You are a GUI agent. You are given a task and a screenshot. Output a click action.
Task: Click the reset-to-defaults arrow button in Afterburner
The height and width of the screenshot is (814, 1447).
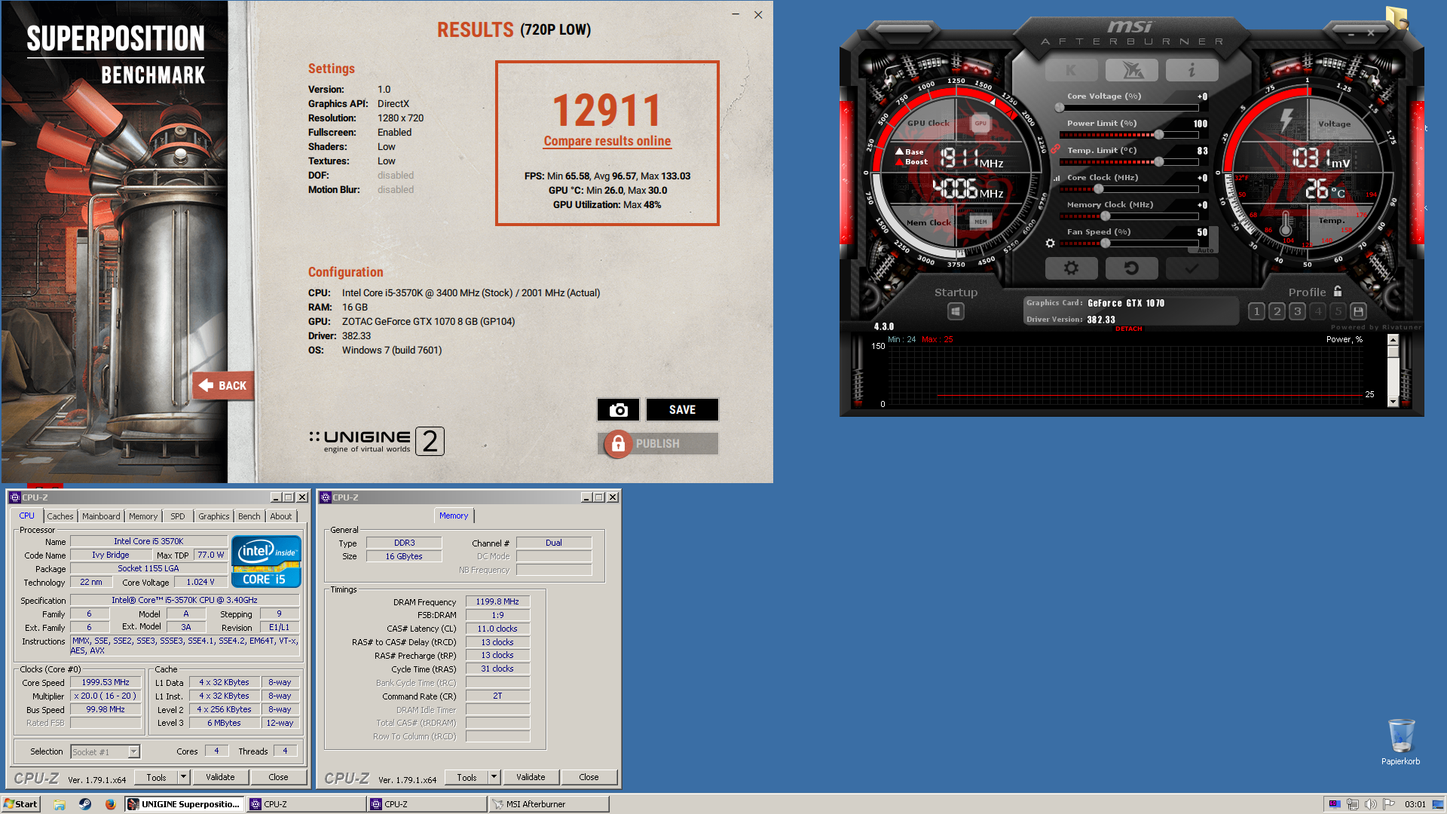point(1131,268)
